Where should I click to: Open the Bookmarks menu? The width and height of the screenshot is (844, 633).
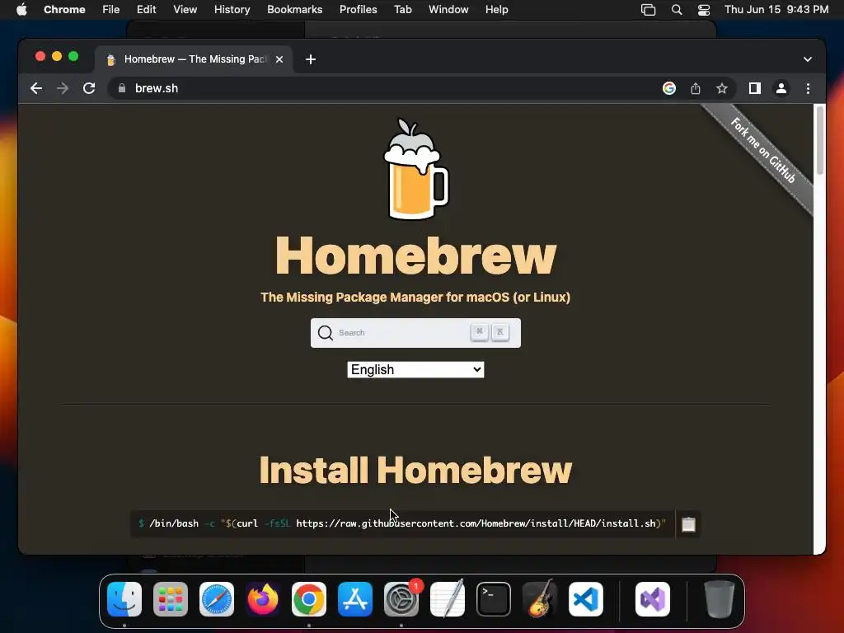[x=294, y=10]
